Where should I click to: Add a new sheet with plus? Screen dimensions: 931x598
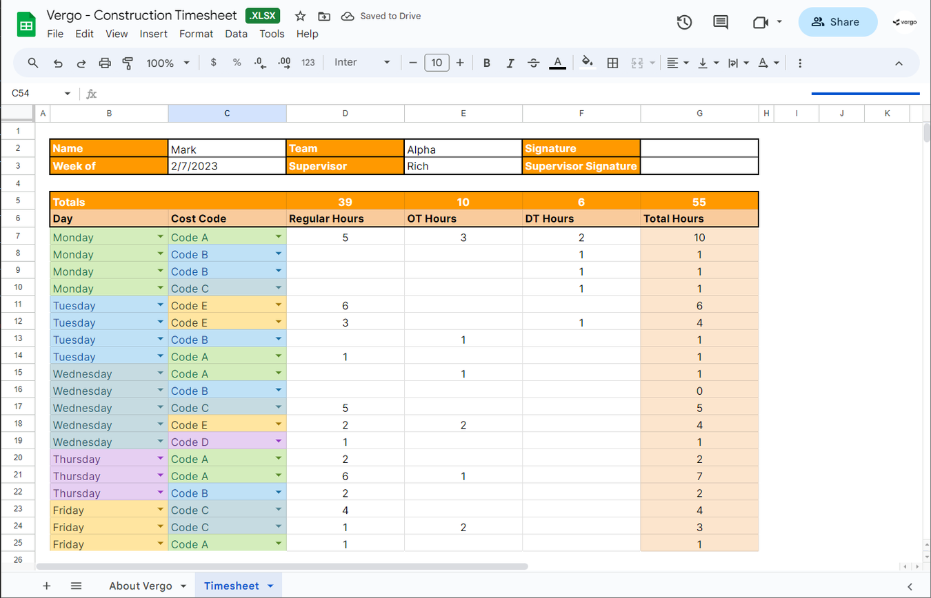point(47,586)
